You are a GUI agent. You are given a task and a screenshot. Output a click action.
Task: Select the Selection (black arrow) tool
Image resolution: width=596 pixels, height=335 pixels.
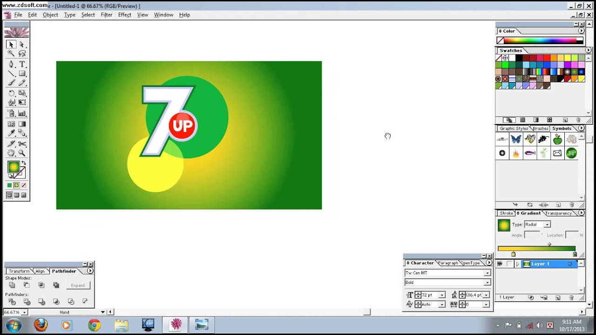(11, 45)
